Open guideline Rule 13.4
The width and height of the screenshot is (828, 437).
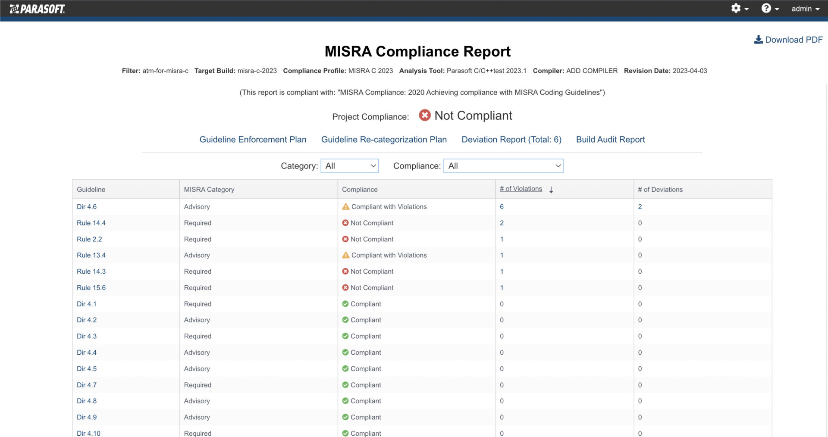click(91, 255)
